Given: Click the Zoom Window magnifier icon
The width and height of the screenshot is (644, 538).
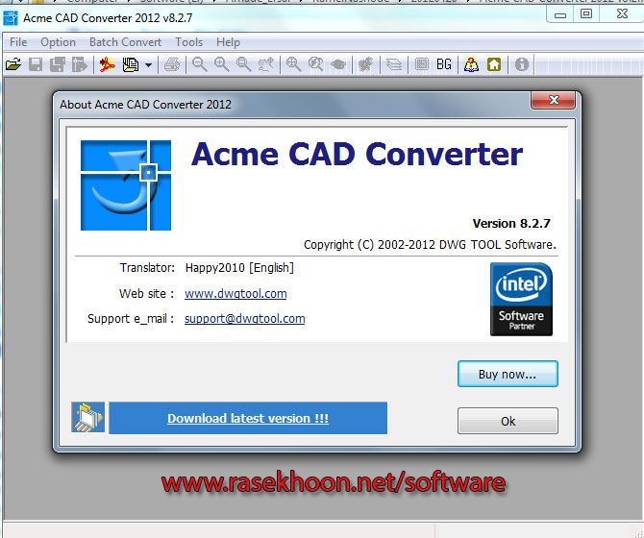Looking at the screenshot, I should pos(244,64).
